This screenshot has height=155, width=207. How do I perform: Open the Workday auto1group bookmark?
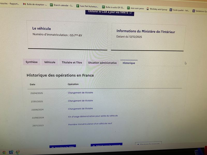pyautogui.click(x=157, y=9)
